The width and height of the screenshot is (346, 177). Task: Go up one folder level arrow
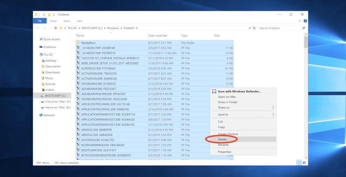(56, 28)
